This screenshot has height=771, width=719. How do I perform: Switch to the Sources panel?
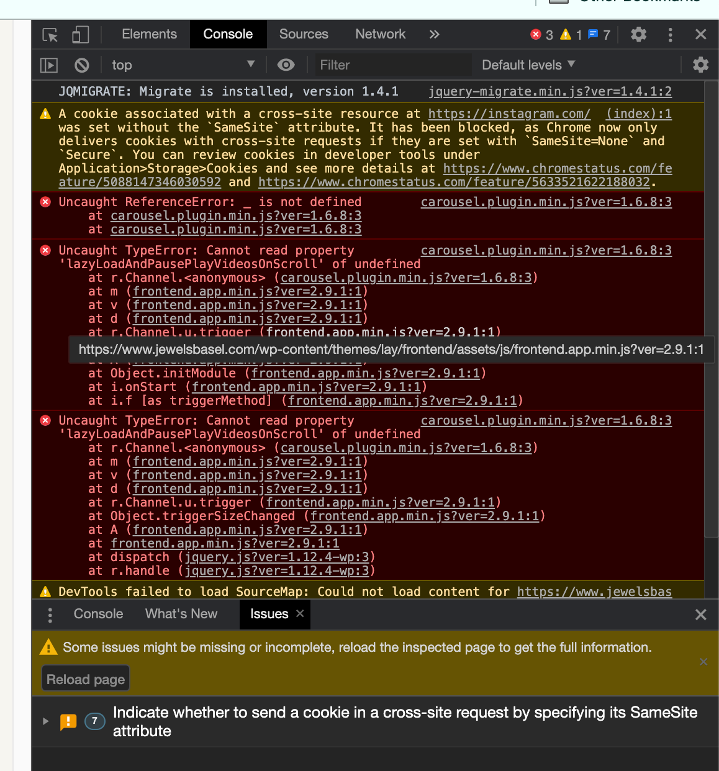[303, 34]
